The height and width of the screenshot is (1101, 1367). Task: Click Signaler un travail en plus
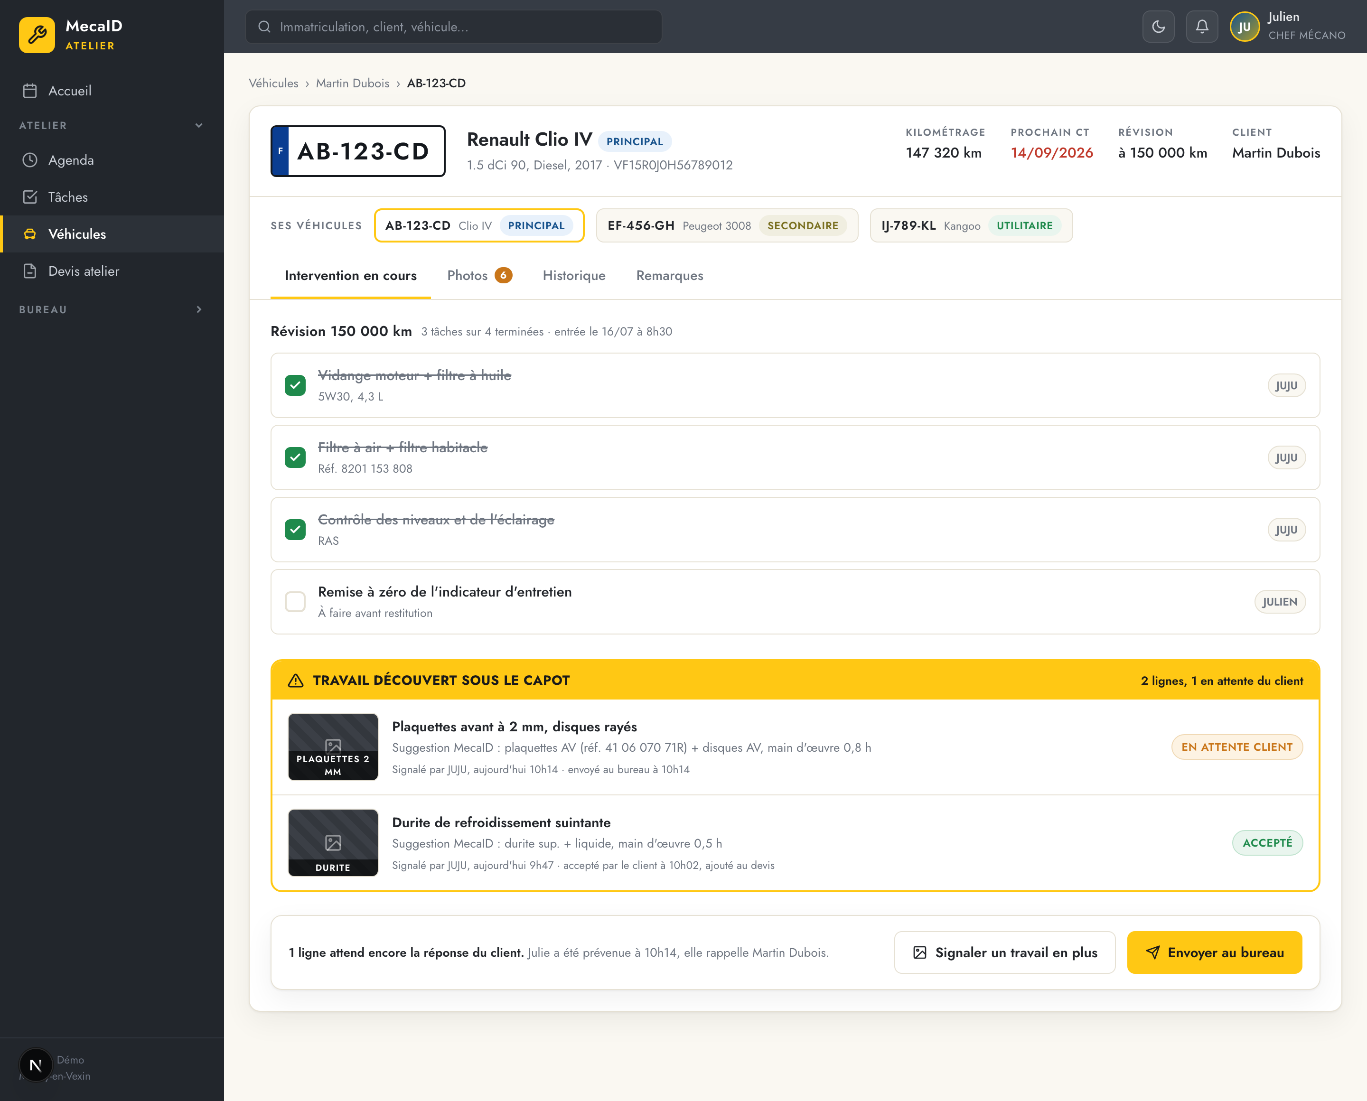1005,952
